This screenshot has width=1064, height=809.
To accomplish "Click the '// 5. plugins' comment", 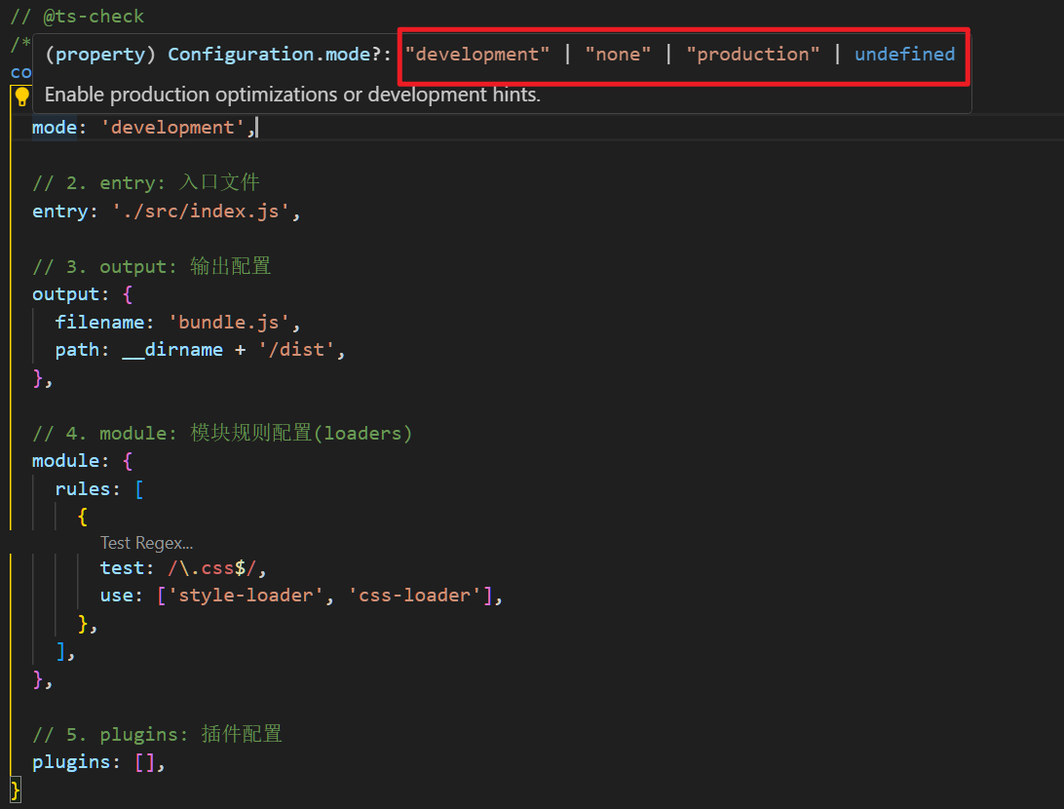I will 157,734.
